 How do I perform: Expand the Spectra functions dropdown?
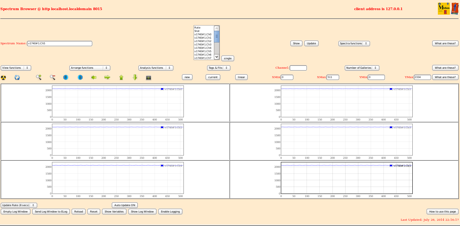pos(354,44)
